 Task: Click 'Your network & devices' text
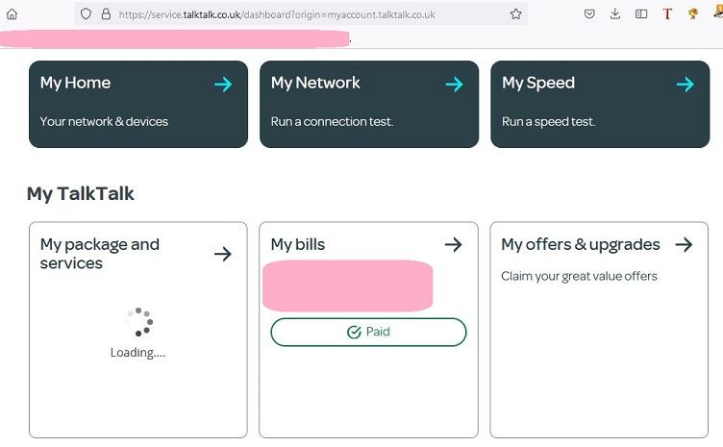point(104,122)
